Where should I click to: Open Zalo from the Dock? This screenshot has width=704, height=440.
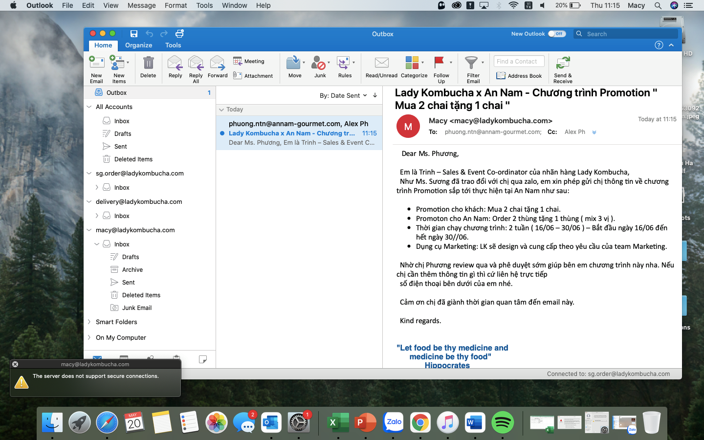click(393, 422)
